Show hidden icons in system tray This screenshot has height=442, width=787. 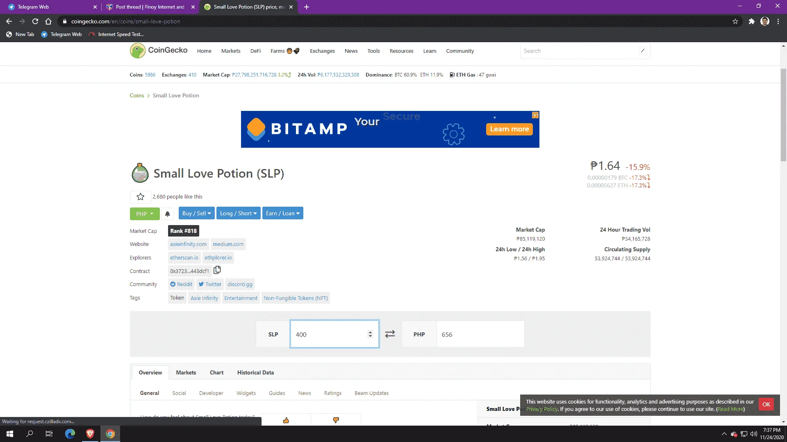pyautogui.click(x=724, y=434)
